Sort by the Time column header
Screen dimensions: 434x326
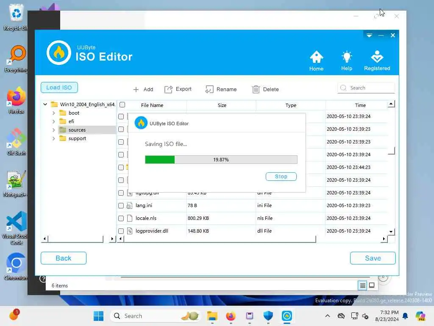point(360,105)
